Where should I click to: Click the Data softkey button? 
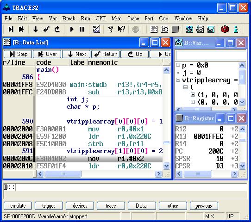pos(142,206)
